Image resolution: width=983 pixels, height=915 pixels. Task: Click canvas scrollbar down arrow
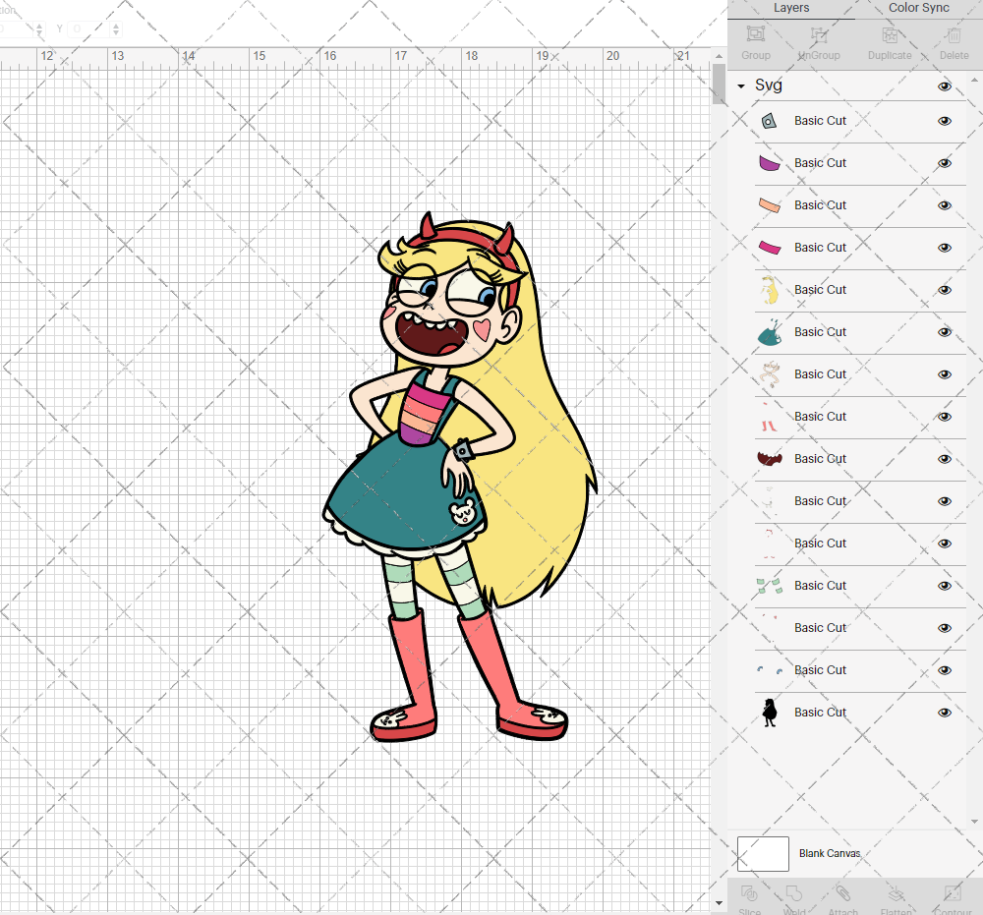(719, 904)
